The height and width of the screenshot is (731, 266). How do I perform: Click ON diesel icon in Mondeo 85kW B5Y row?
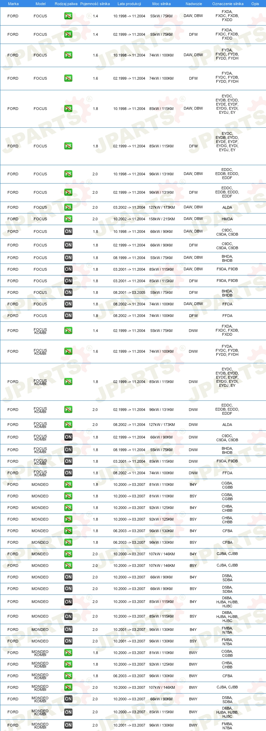pyautogui.click(x=68, y=617)
